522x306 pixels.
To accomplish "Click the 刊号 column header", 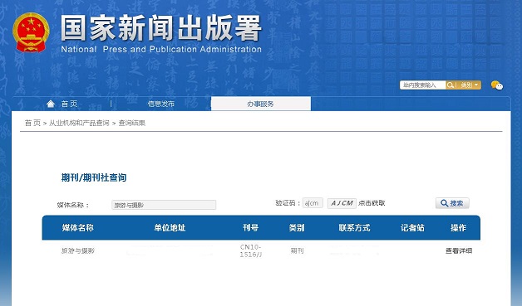I will coord(250,227).
